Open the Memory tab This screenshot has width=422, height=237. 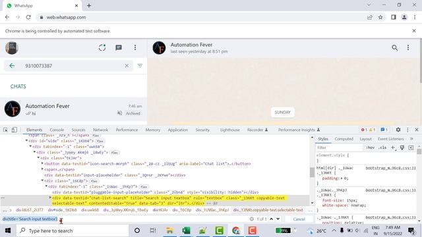(152, 130)
